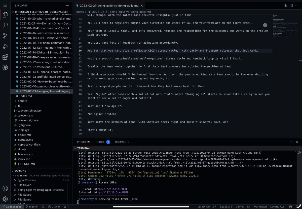Open the localhost:8080 link in terminal
The width and height of the screenshot is (302, 209).
(x=110, y=189)
